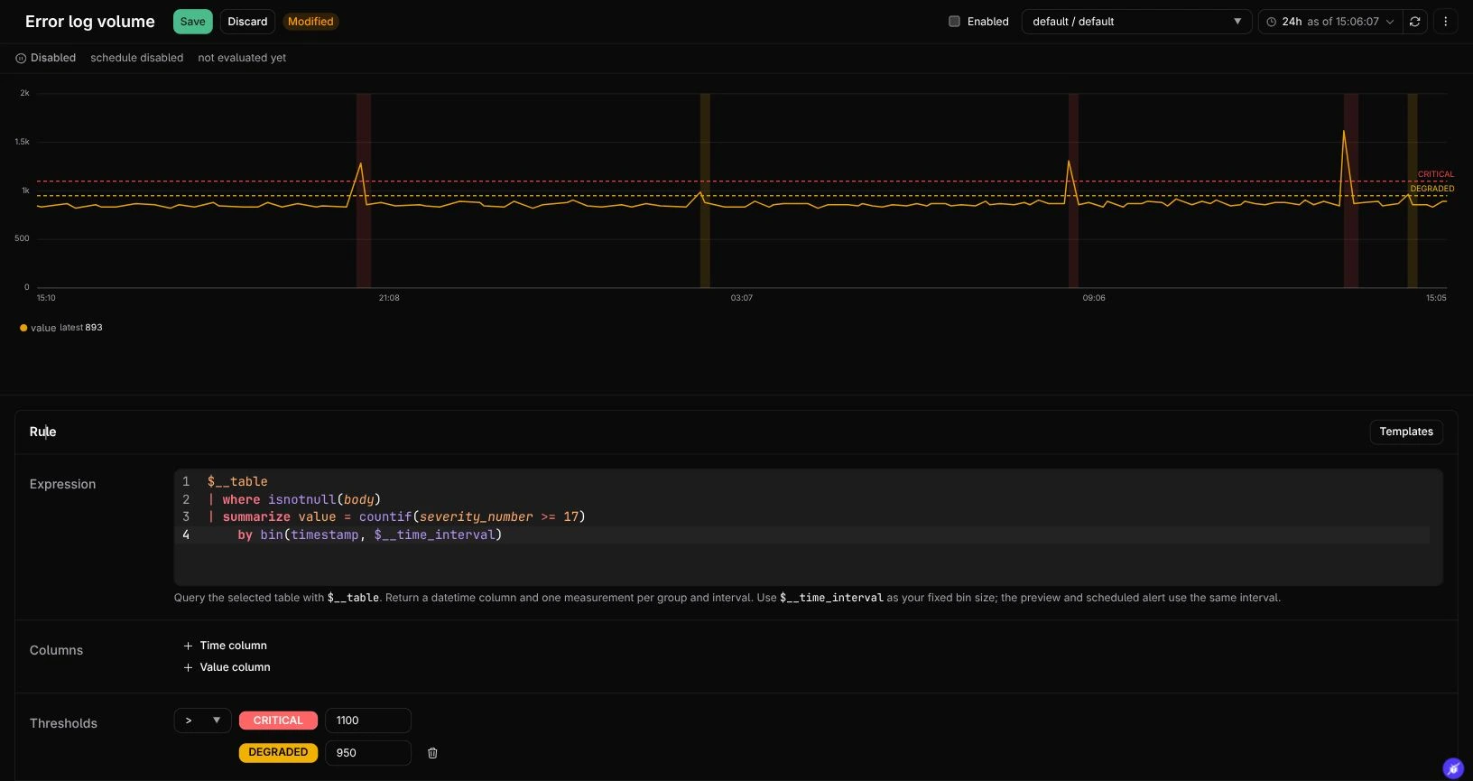The width and height of the screenshot is (1473, 781).
Task: Click the Thresholds label
Action: (63, 723)
